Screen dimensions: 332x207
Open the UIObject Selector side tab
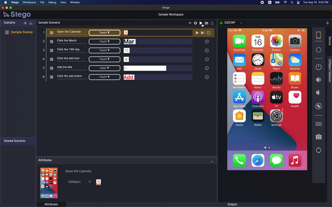coord(330,70)
